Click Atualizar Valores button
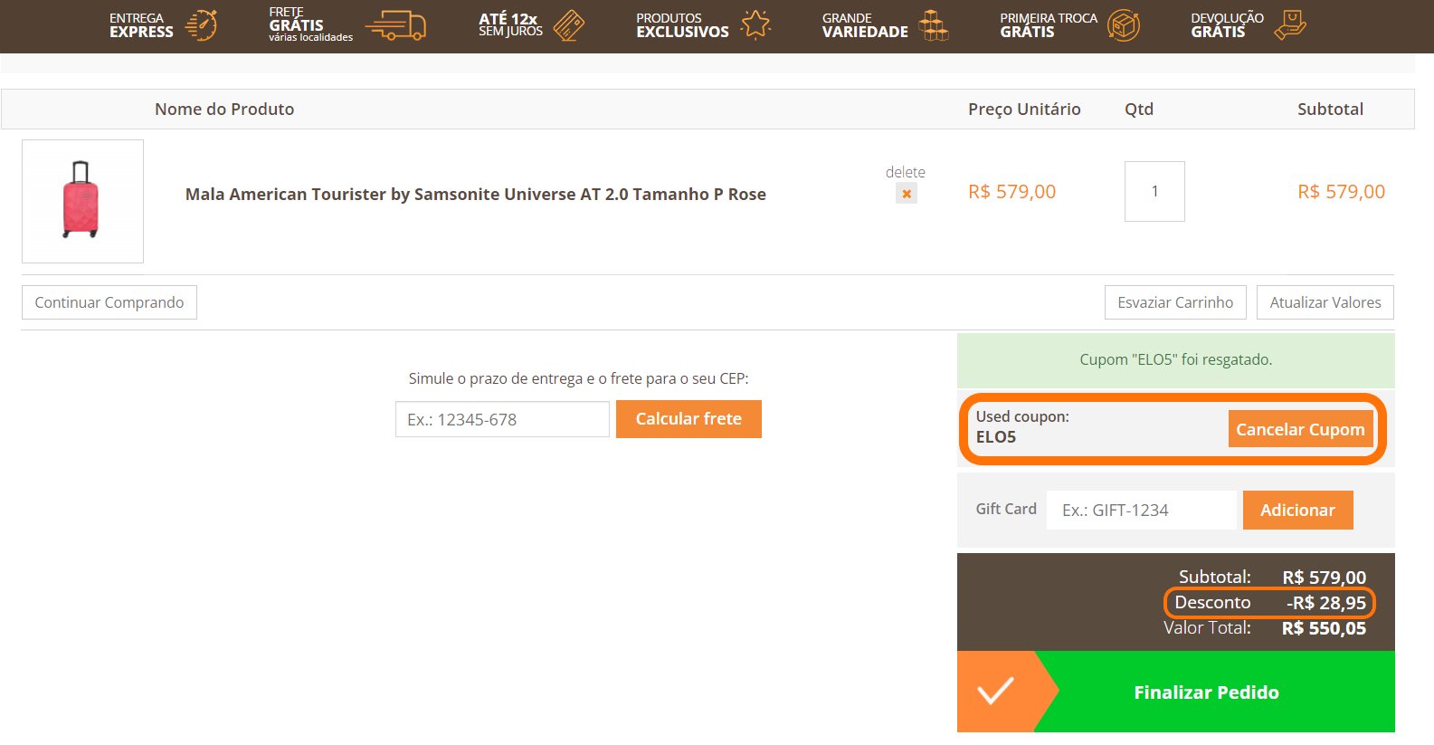1434x745 pixels. coord(1325,302)
